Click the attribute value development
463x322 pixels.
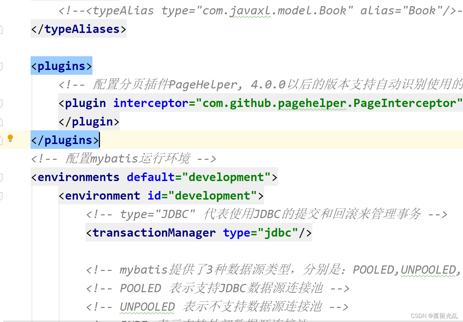pyautogui.click(x=227, y=177)
